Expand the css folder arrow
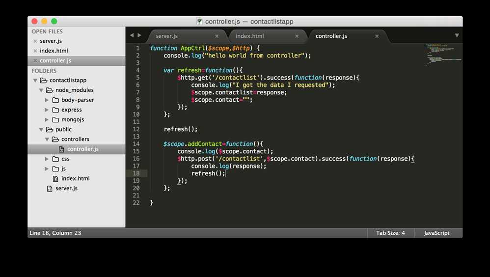The width and height of the screenshot is (490, 277). [47, 159]
